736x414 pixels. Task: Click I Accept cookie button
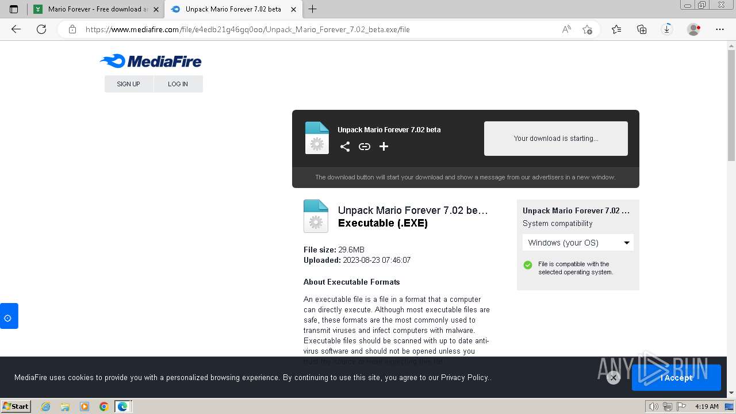point(676,378)
